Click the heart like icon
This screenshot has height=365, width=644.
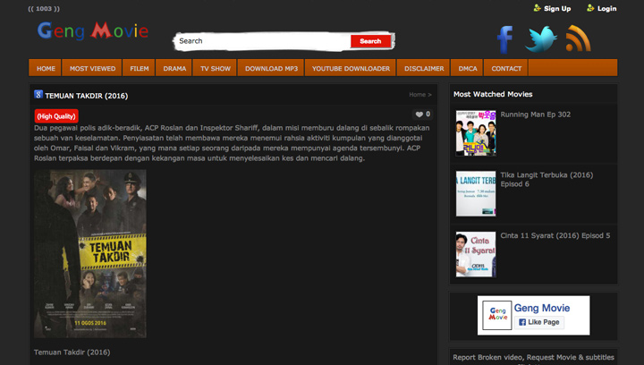click(x=419, y=115)
